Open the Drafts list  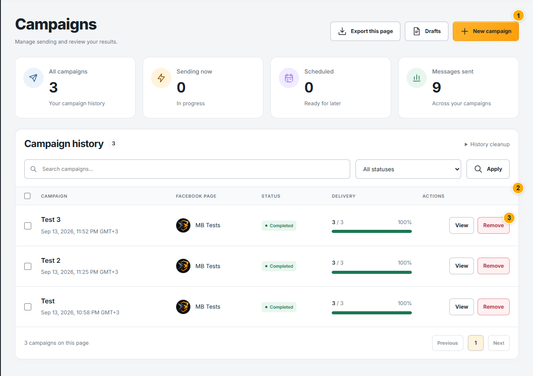click(426, 31)
